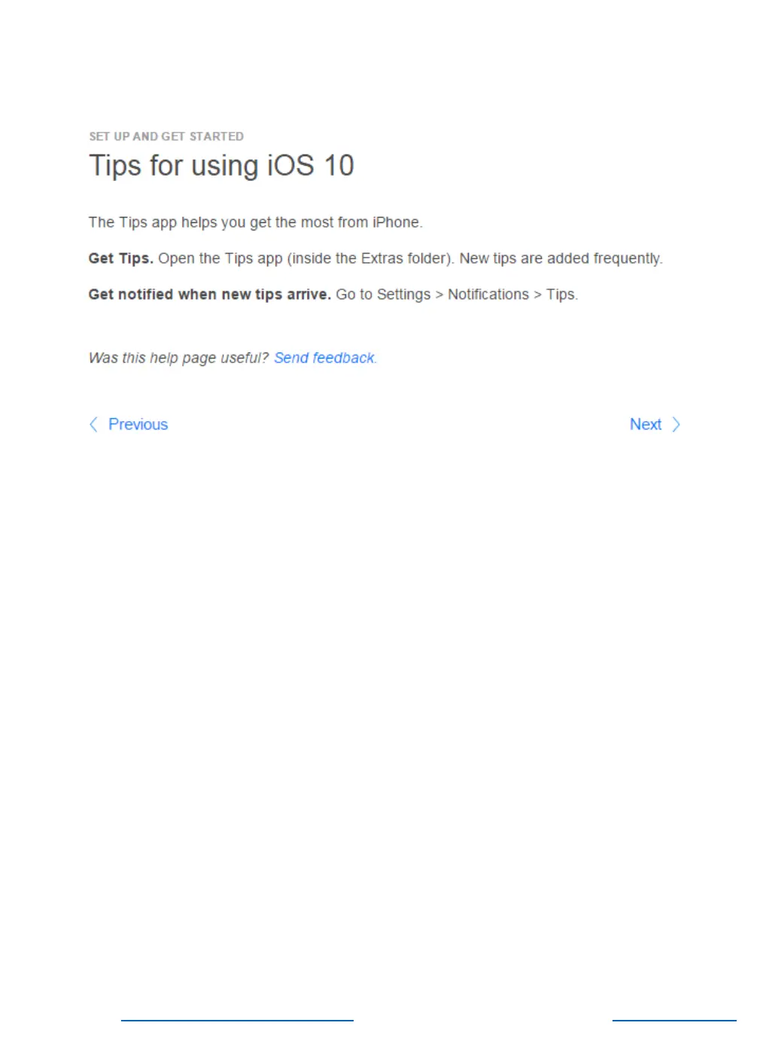Click the 'Settings > Notifications > Tips' path text
Viewport: 769px width, 1041px height.
coord(476,295)
